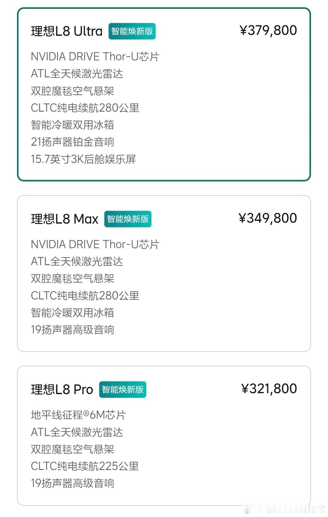Click the ¥379,800 price
This screenshot has height=517, width=328.
(x=268, y=31)
